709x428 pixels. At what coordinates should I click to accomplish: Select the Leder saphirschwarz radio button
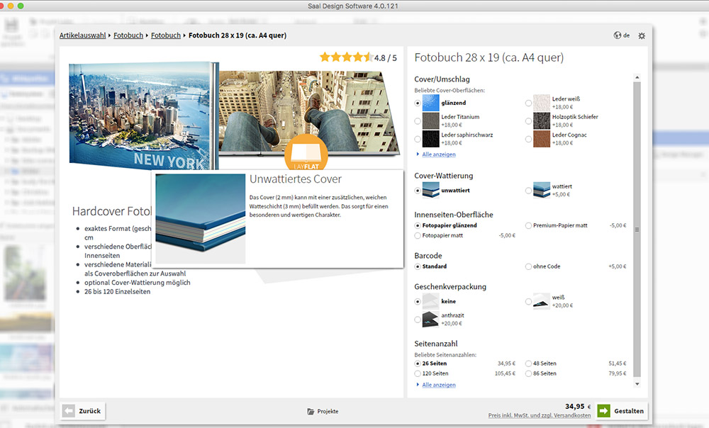click(418, 139)
